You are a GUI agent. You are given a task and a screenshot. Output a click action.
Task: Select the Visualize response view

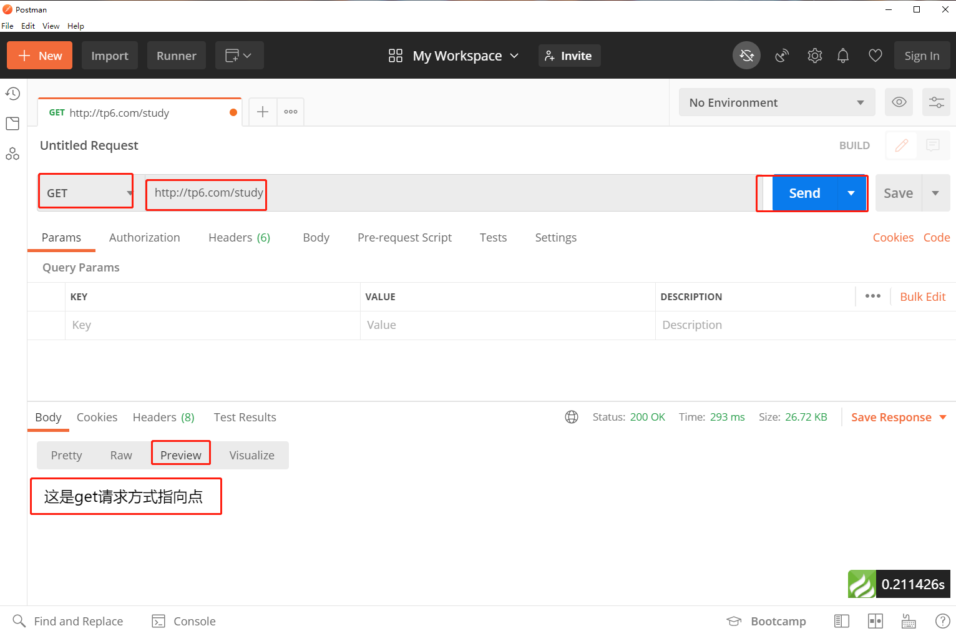pyautogui.click(x=251, y=455)
